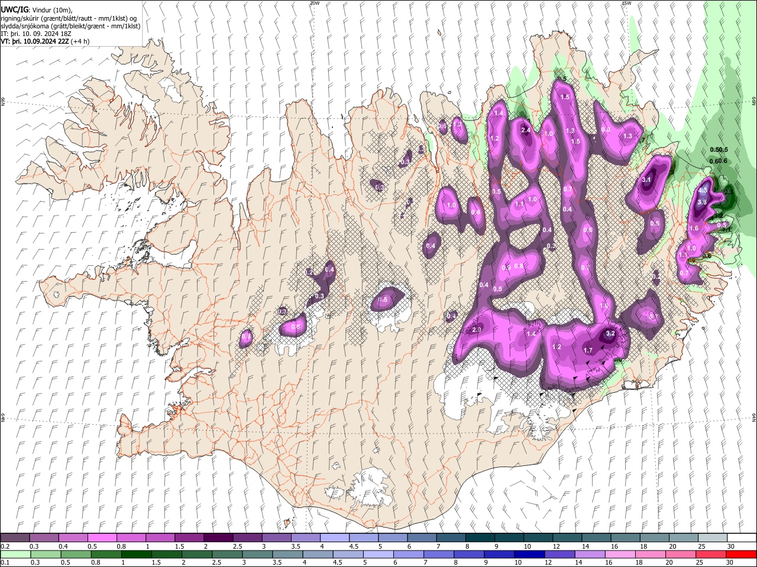Pick the darkest purple 2–2.5 legend swatch

[218, 538]
